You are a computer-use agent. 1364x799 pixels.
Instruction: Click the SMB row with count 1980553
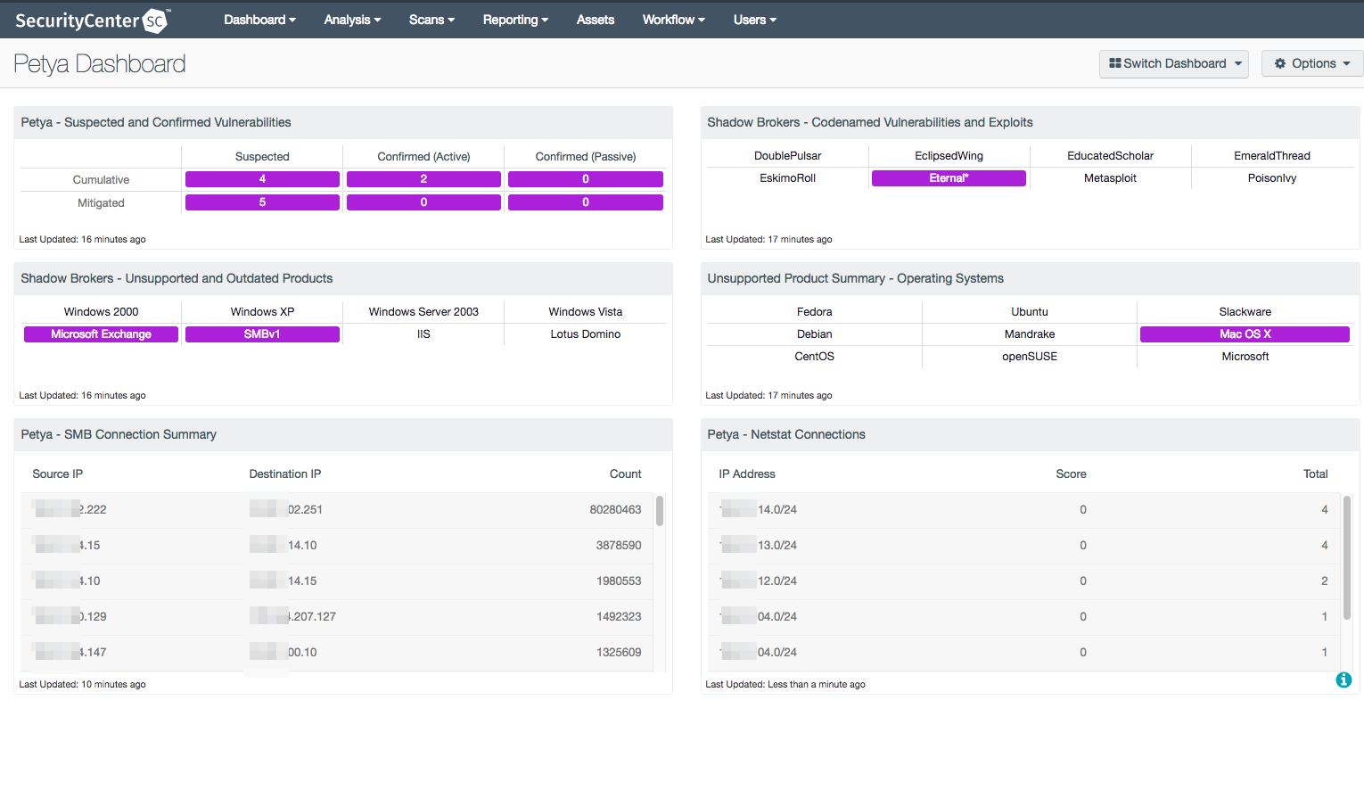(x=337, y=581)
